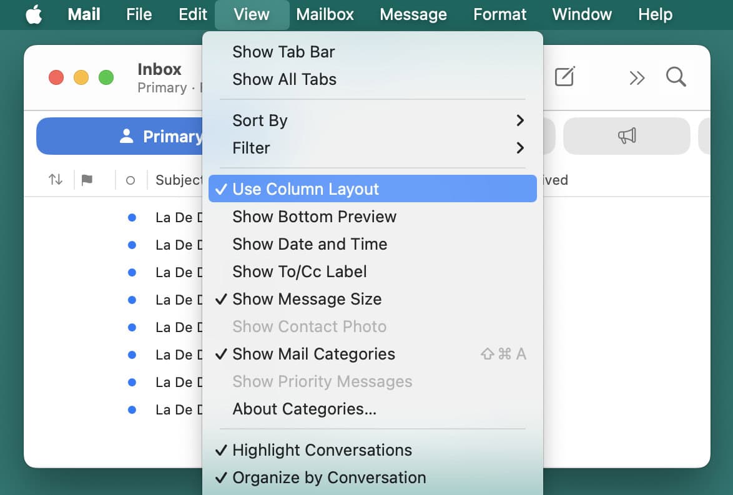Click the flag column header
This screenshot has width=733, height=495.
coord(87,180)
